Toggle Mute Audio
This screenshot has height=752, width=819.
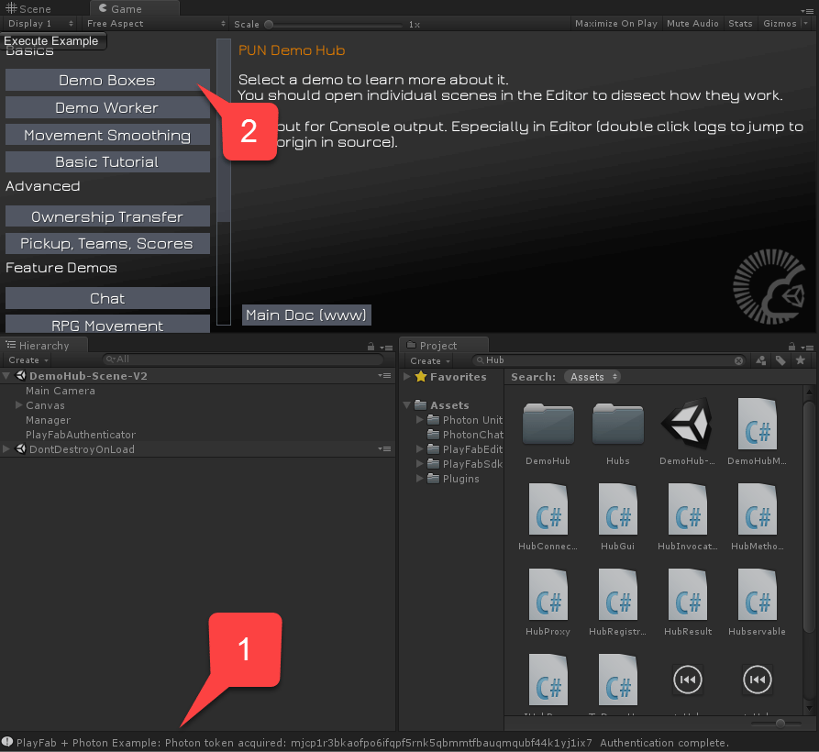point(692,24)
